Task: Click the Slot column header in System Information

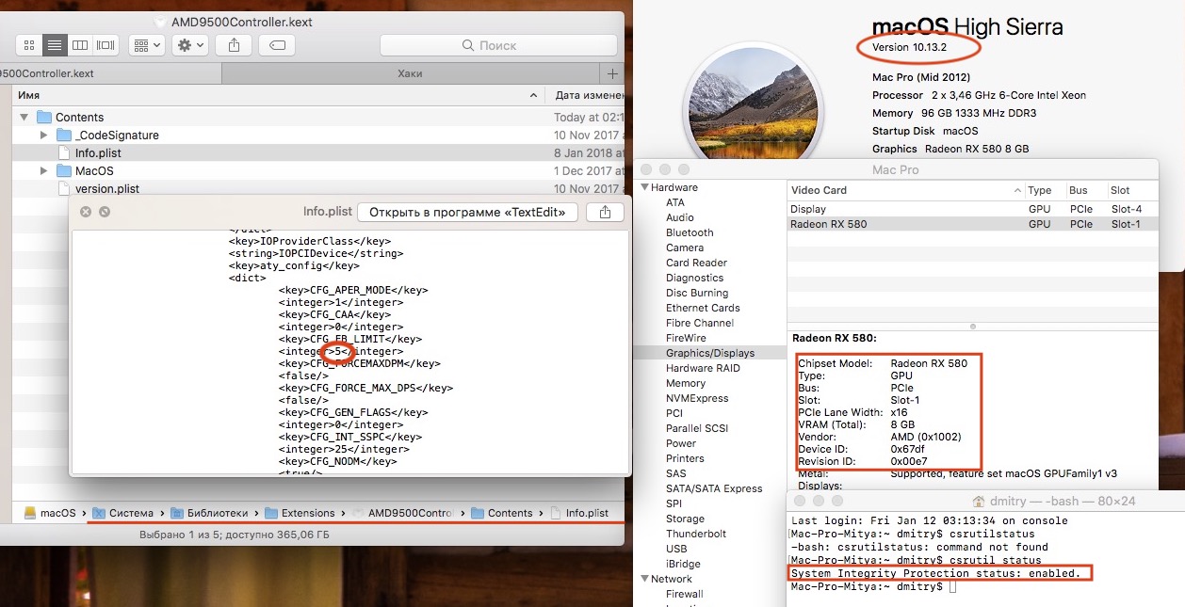Action: coord(1133,190)
